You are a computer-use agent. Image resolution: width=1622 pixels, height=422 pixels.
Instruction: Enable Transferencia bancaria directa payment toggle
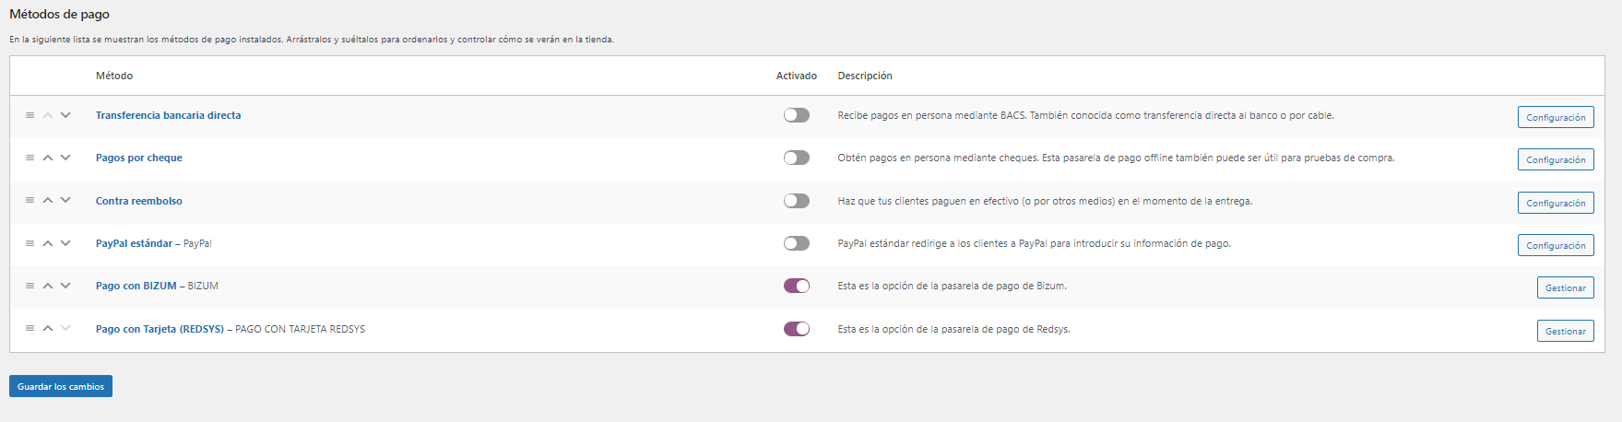coord(797,115)
